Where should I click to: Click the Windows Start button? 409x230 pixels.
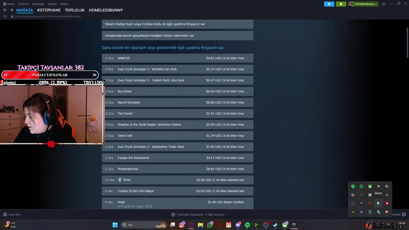(x=115, y=225)
